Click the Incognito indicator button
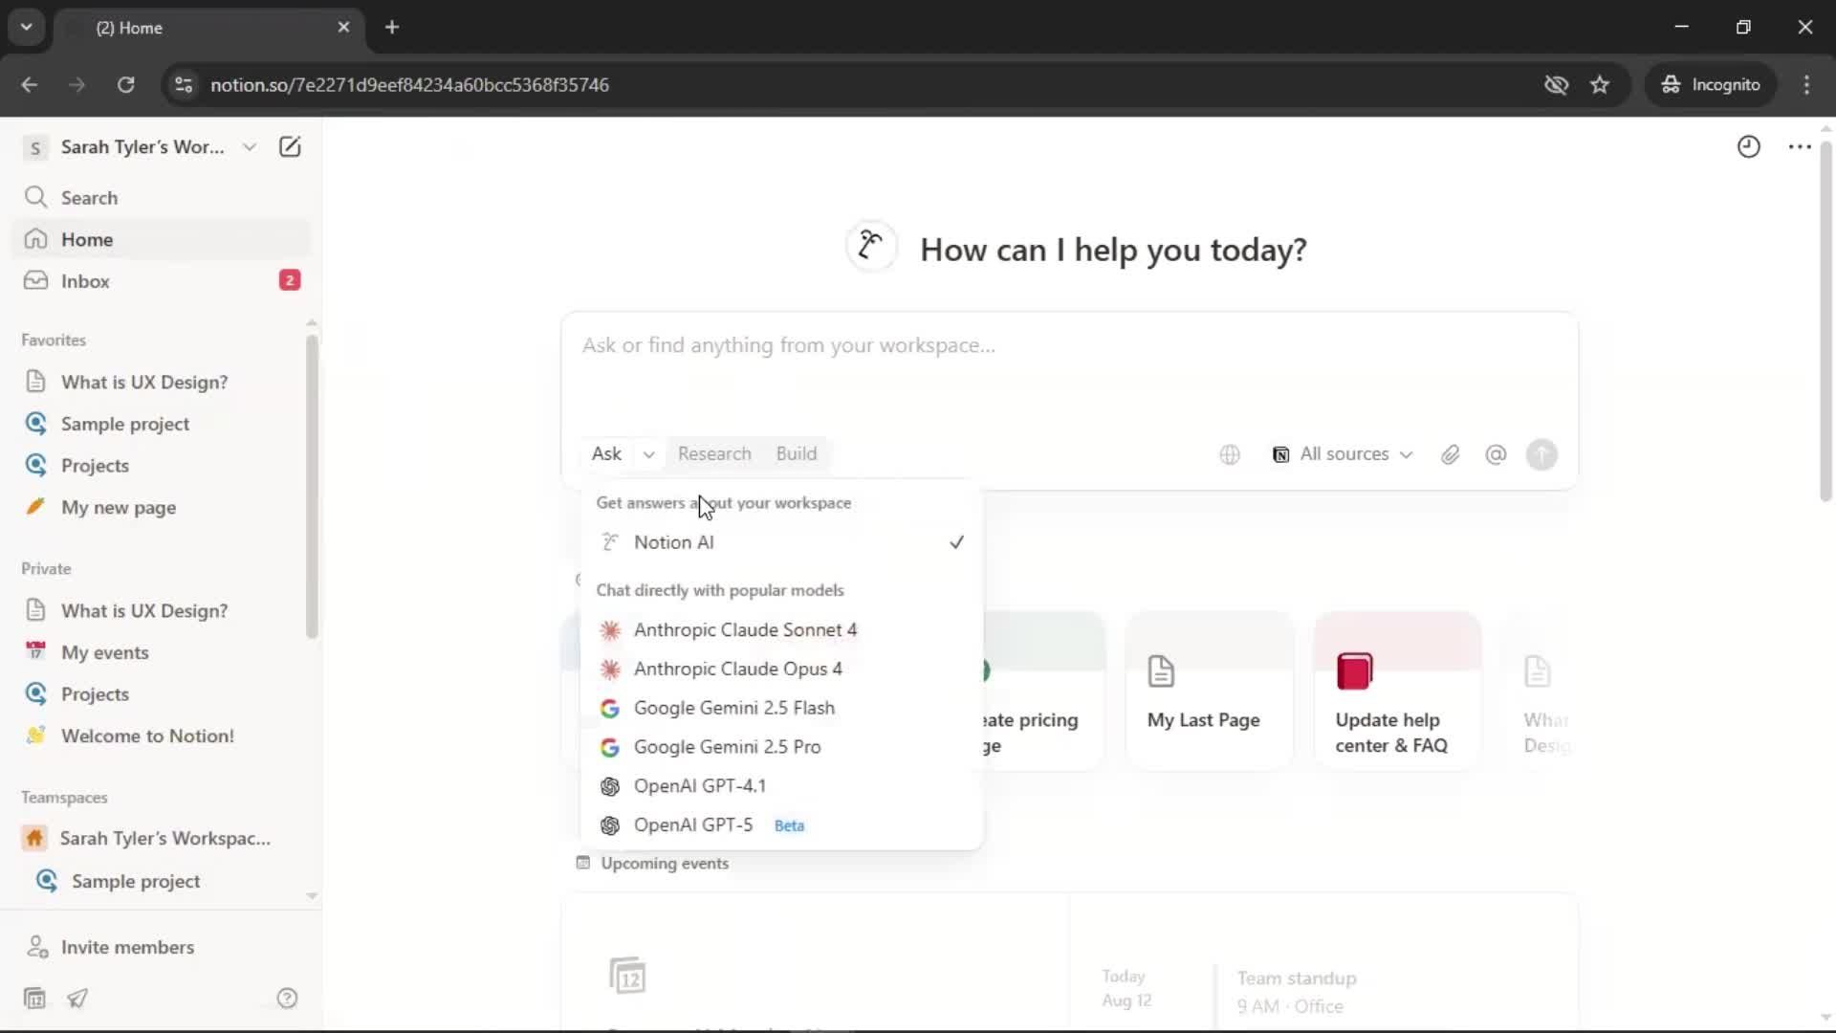 [1710, 85]
